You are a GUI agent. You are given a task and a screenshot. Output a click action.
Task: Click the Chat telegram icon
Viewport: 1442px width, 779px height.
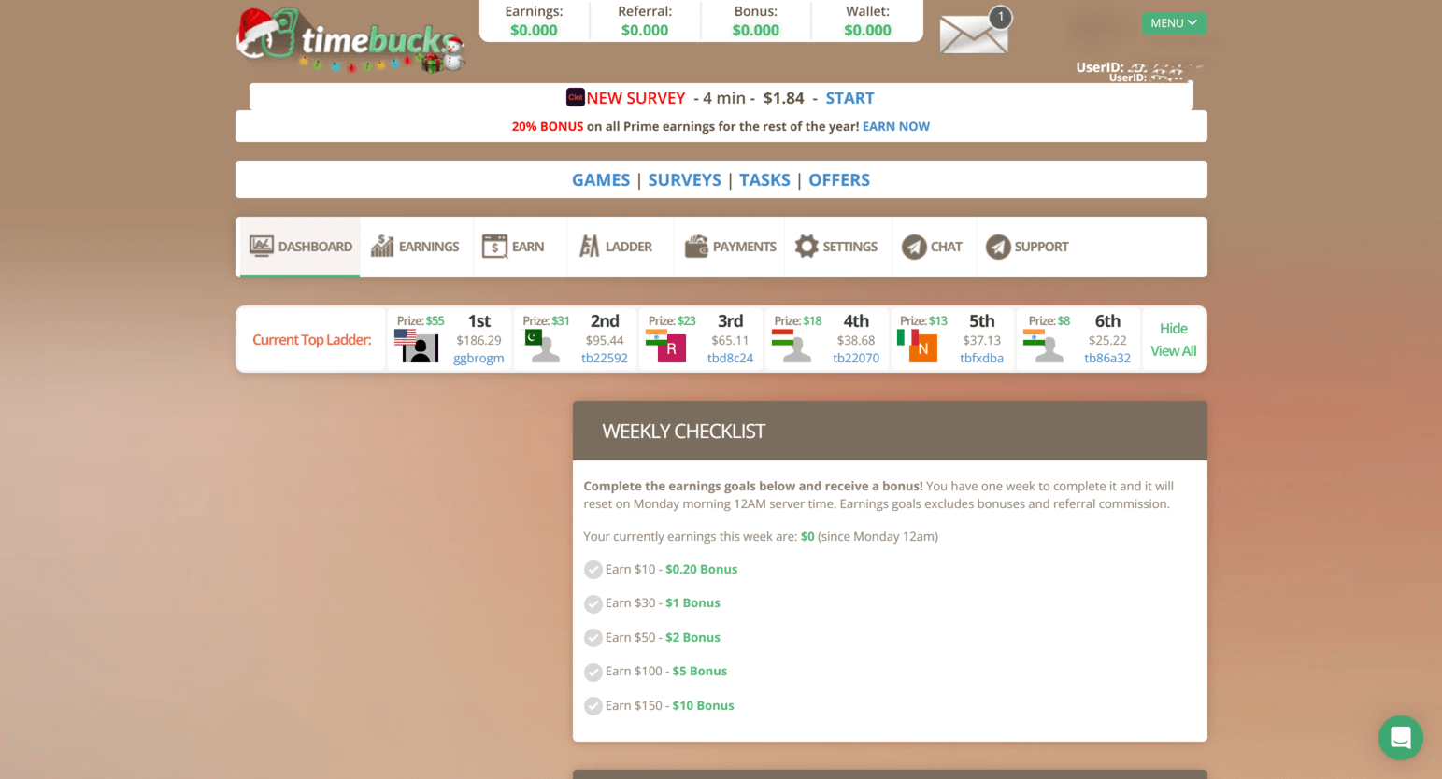pyautogui.click(x=913, y=247)
